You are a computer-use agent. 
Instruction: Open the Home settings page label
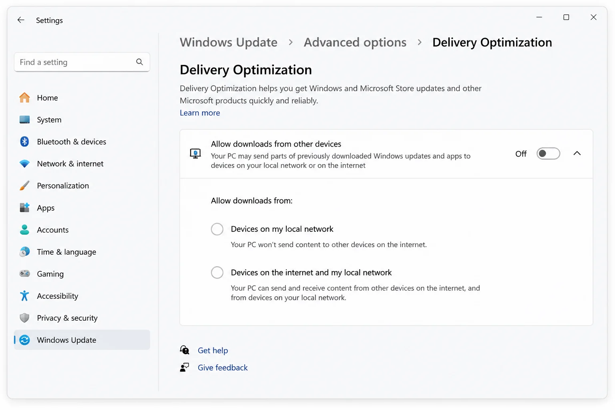tap(47, 98)
